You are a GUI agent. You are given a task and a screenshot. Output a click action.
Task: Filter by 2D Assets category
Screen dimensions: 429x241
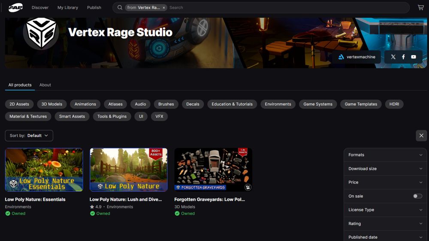[19, 104]
